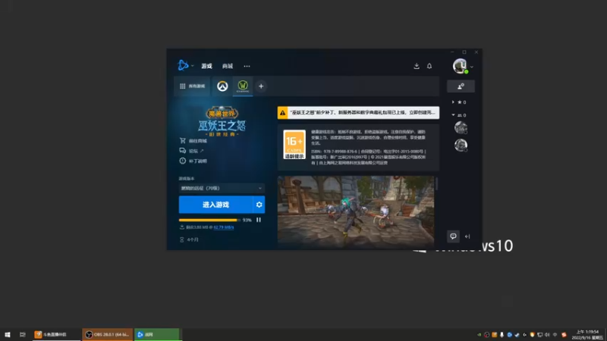Switch to the 商城 (Shop) tab

click(x=228, y=66)
